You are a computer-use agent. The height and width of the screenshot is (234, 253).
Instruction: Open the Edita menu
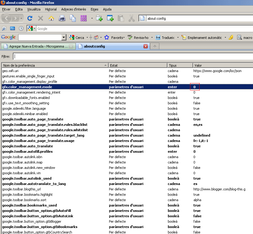(19, 9)
